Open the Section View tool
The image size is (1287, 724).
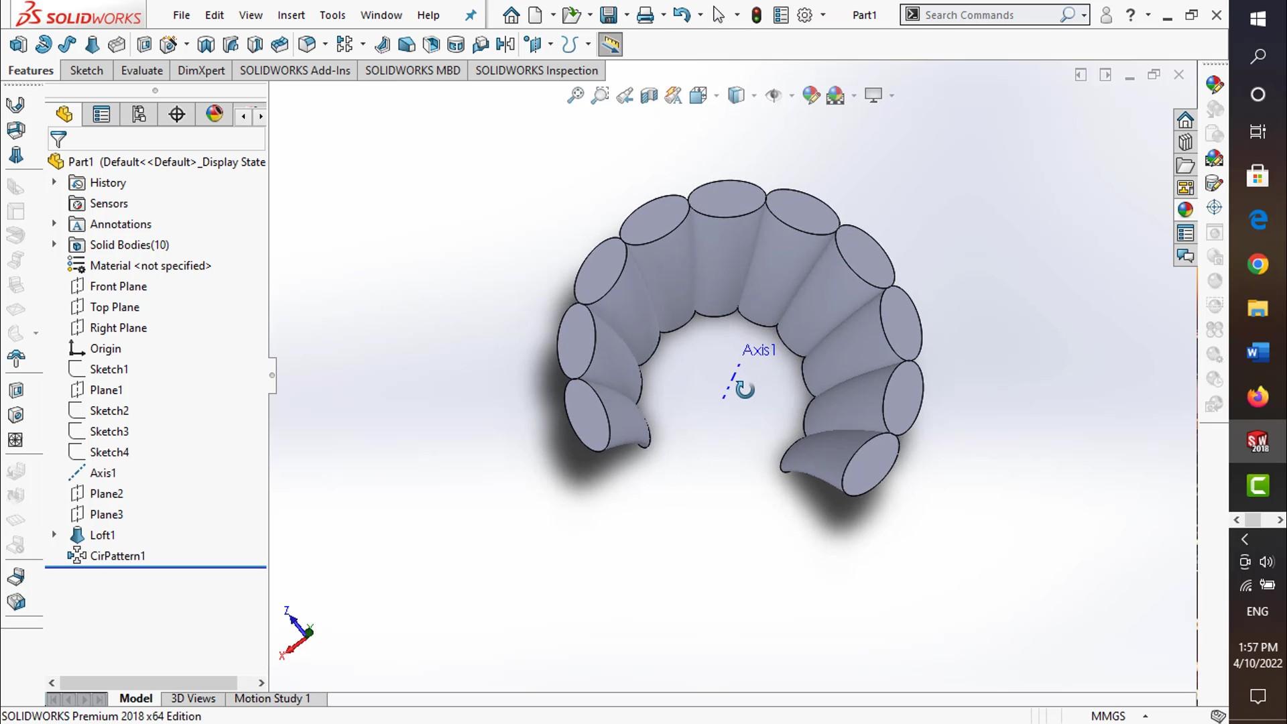649,96
